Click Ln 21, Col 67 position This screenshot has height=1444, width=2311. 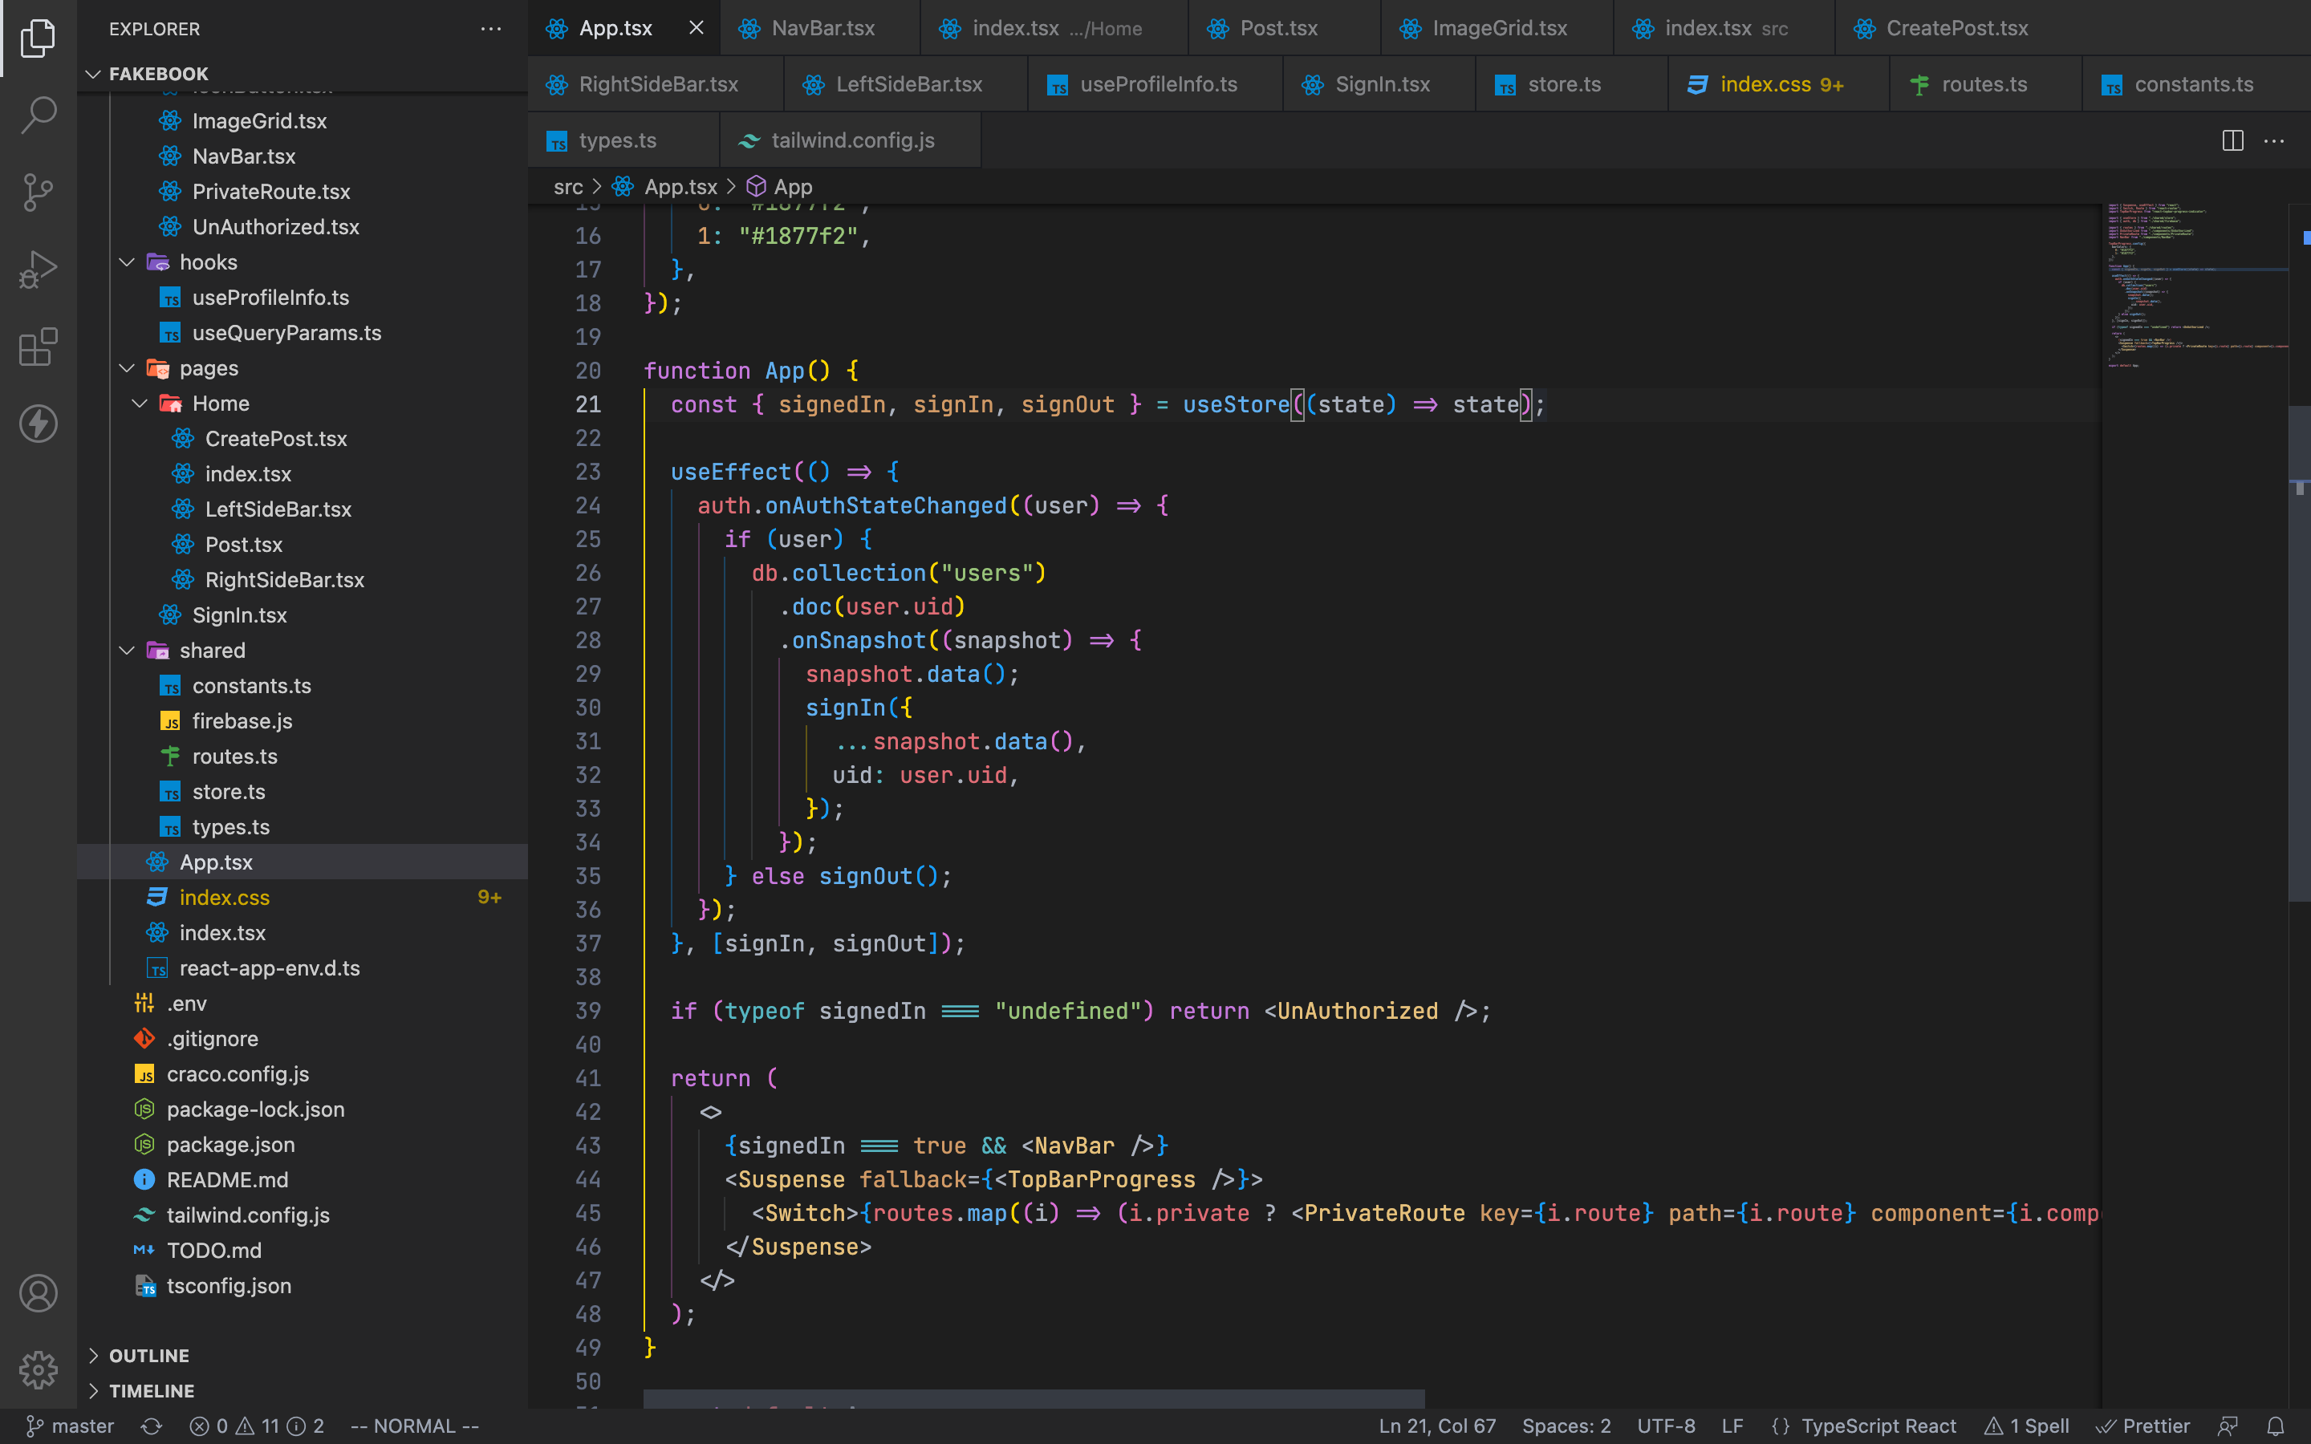point(1437,1426)
